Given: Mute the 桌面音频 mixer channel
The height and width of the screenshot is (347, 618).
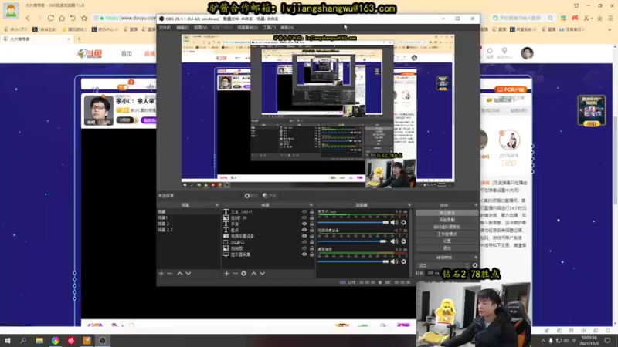Looking at the screenshot, I should point(394,261).
